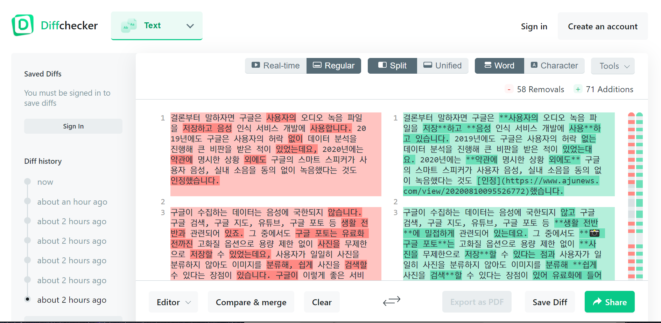Click the Tools chevron arrow

pyautogui.click(x=627, y=66)
